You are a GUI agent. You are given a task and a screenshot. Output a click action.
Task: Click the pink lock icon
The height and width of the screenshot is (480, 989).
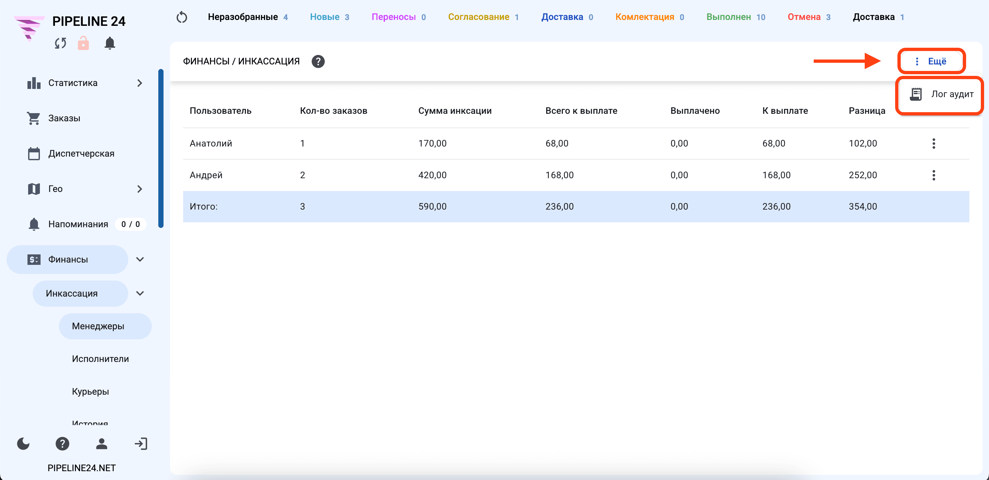(83, 43)
